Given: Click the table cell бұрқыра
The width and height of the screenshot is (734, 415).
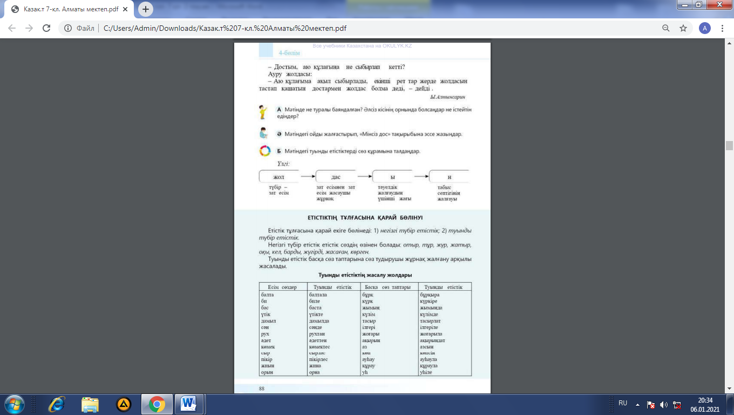Looking at the screenshot, I should click(429, 294).
